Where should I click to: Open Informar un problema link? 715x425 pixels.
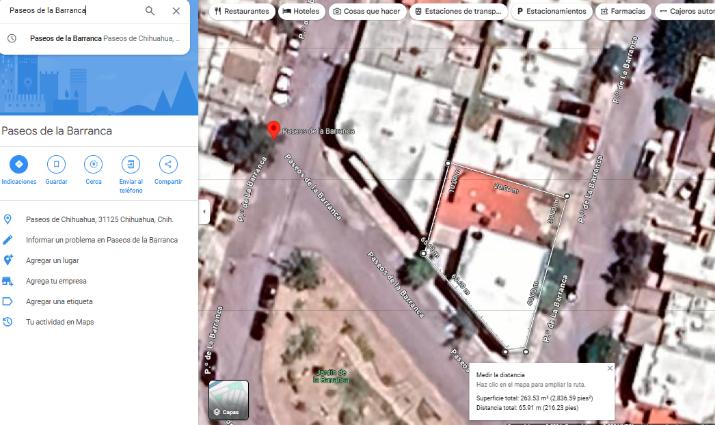tap(102, 240)
